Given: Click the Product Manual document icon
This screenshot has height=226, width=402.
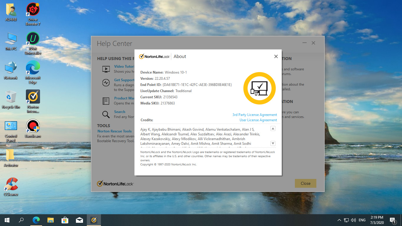Looking at the screenshot, I should click(106, 101).
